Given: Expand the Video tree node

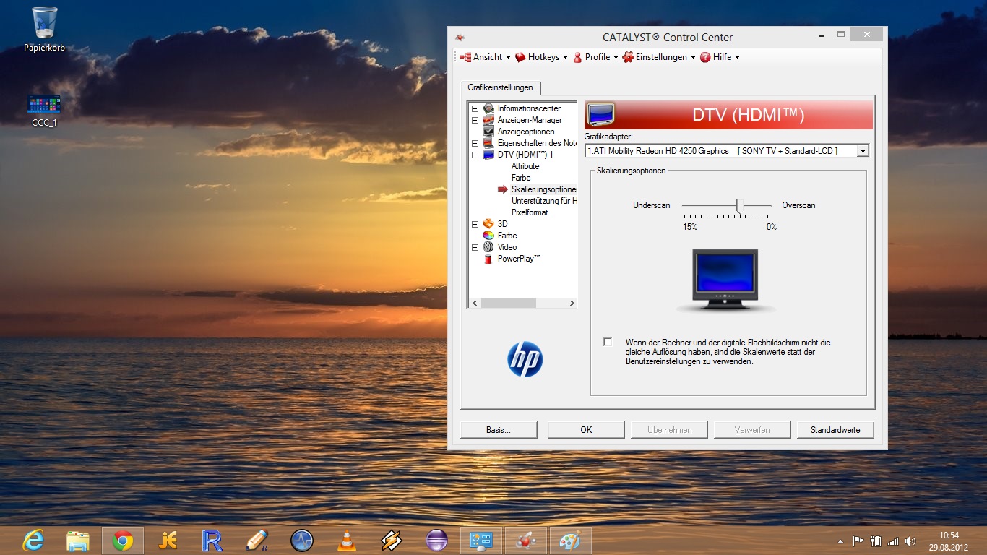Looking at the screenshot, I should pyautogui.click(x=475, y=247).
